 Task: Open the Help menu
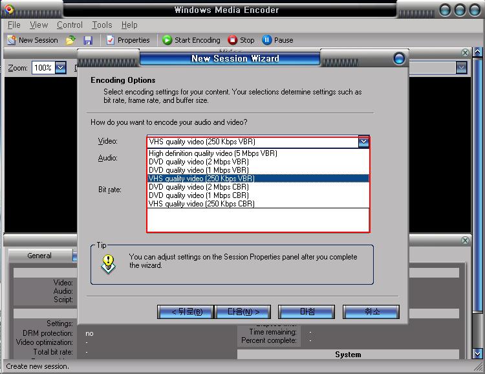(x=129, y=25)
